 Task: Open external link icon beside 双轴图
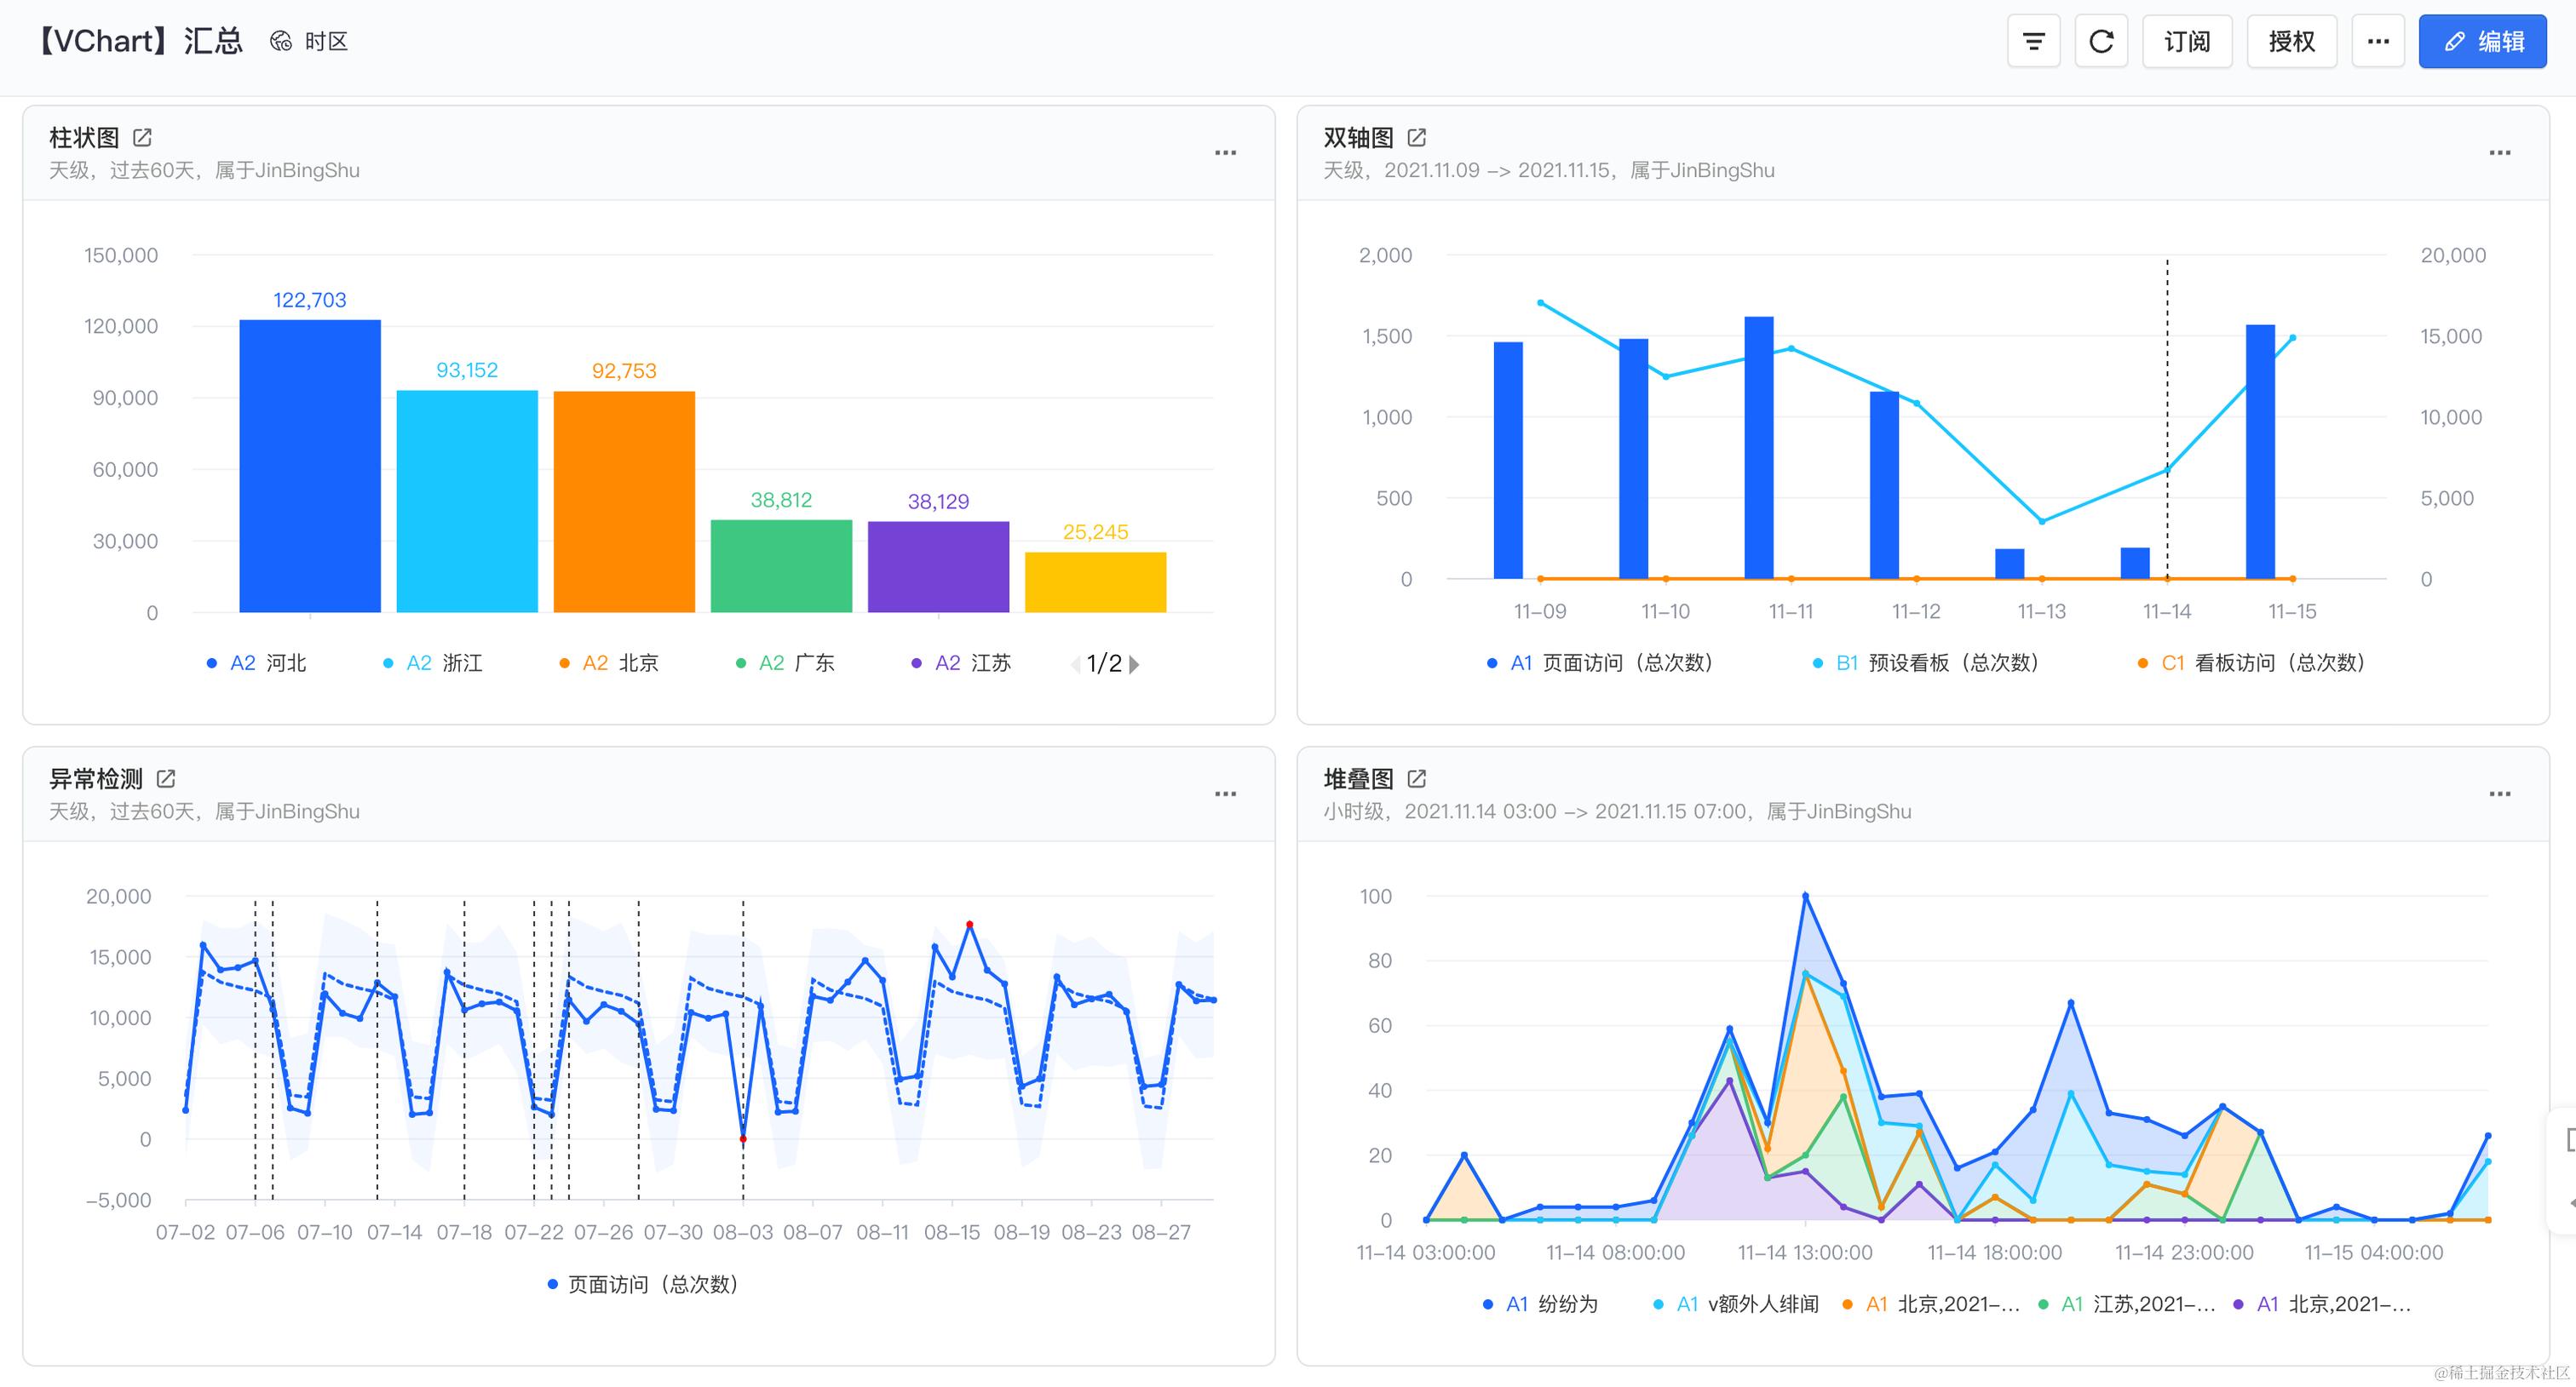point(1417,137)
